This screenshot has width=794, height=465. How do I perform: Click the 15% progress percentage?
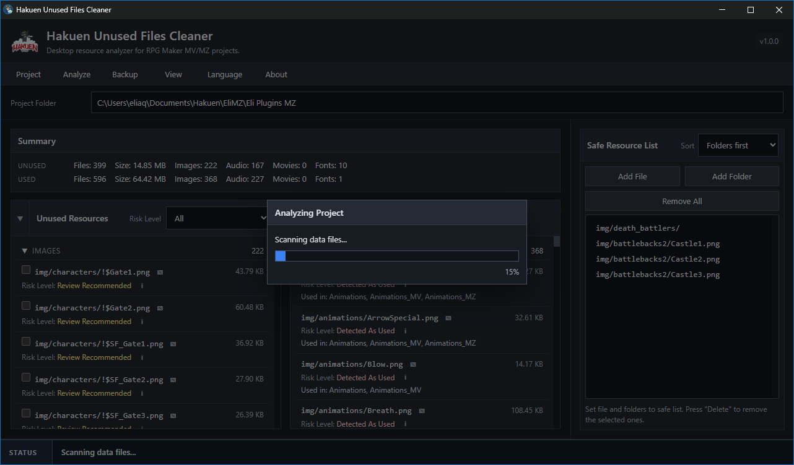512,272
